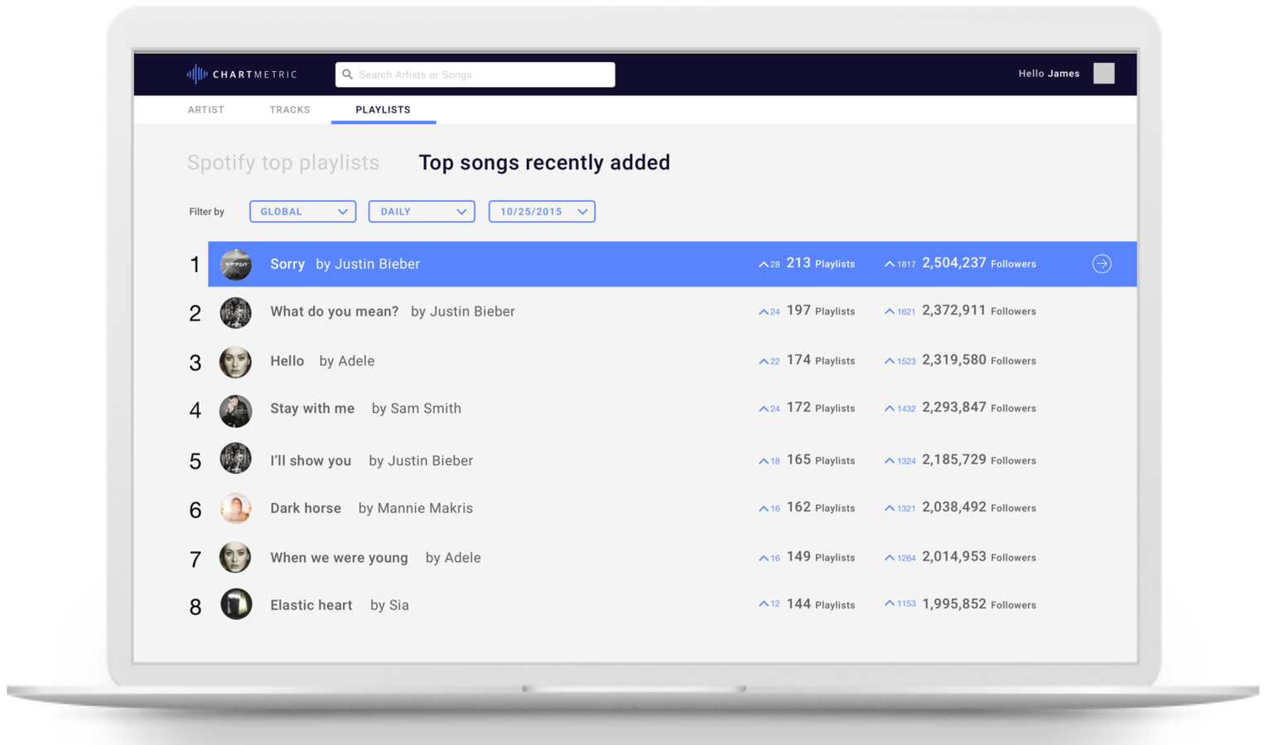Click the Hello Adele thumbnail
Screen dimensions: 1264x745
tap(235, 362)
